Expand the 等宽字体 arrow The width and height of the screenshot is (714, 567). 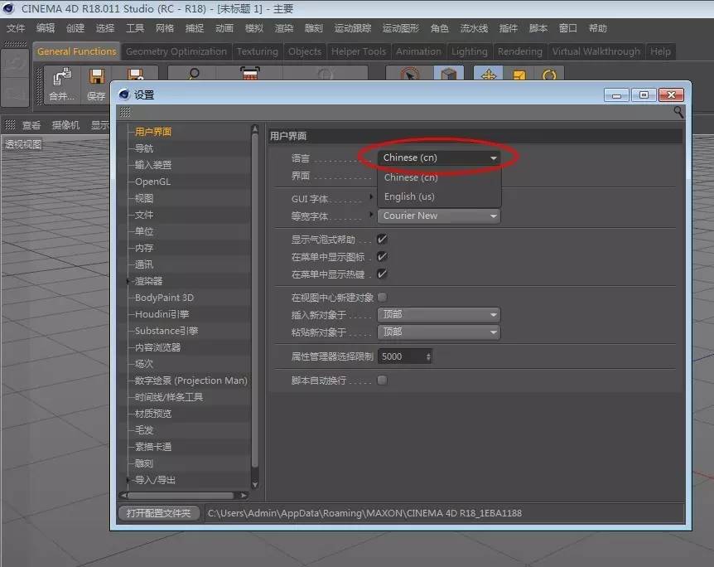pyautogui.click(x=371, y=214)
